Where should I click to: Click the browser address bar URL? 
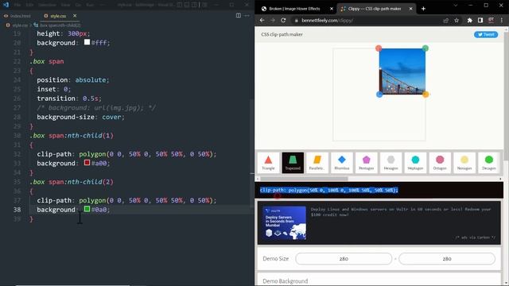pyautogui.click(x=327, y=21)
